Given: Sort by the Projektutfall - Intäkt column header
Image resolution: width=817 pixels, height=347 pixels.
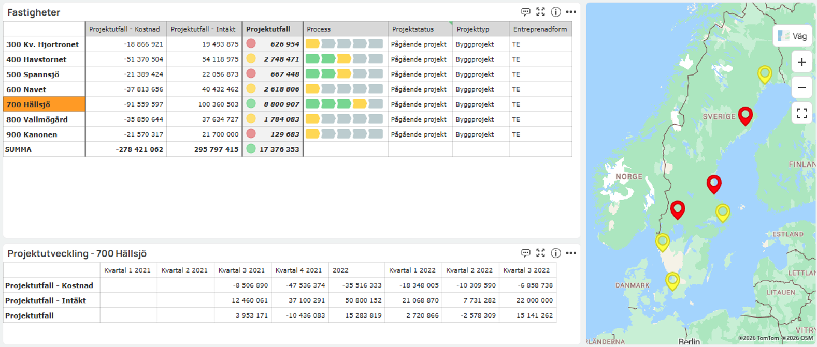Looking at the screenshot, I should point(204,29).
